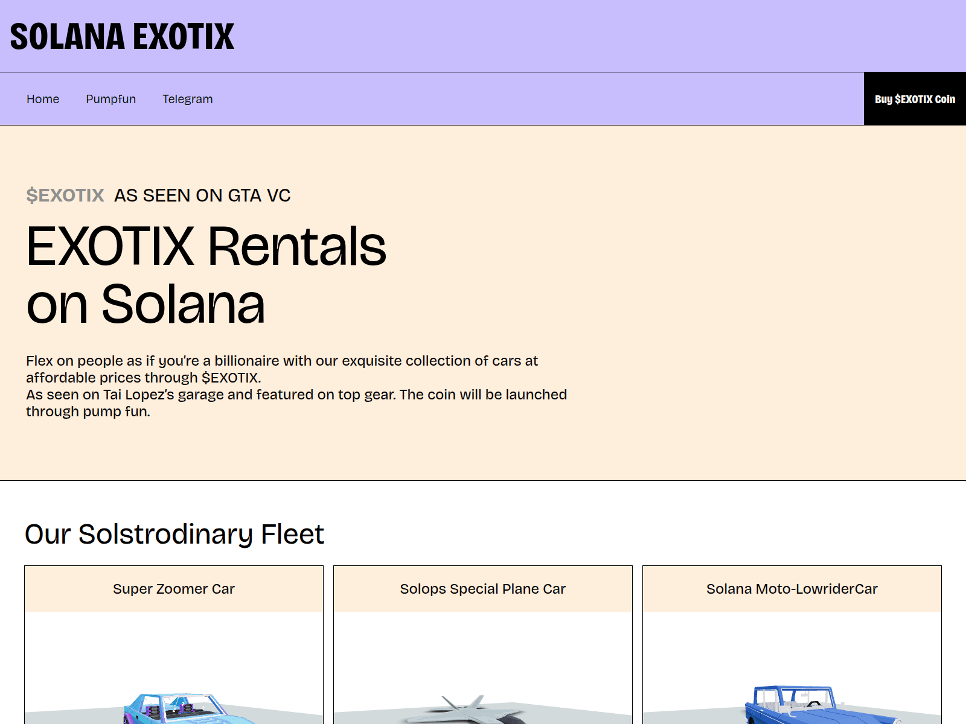Image resolution: width=966 pixels, height=724 pixels.
Task: Select the Solops Special Plane Car title
Action: 483,589
